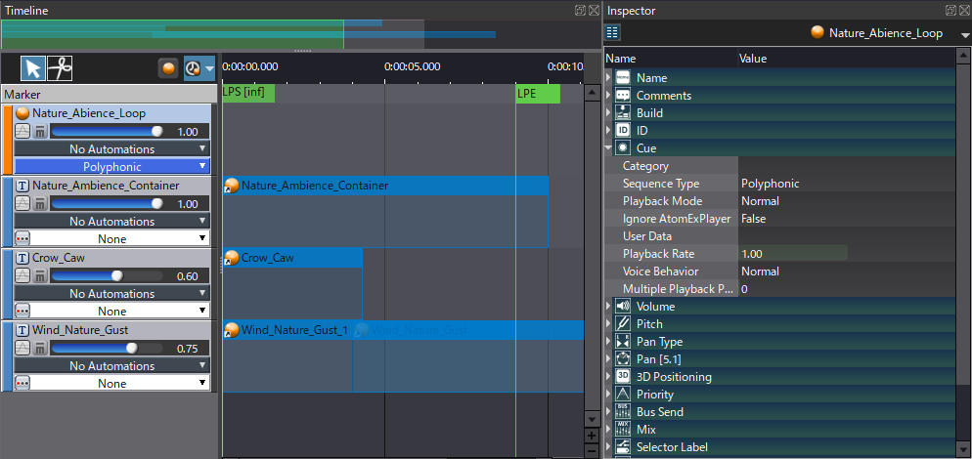
Task: Click automation graph icon on Wind_Nature_Gust track
Action: click(x=22, y=349)
